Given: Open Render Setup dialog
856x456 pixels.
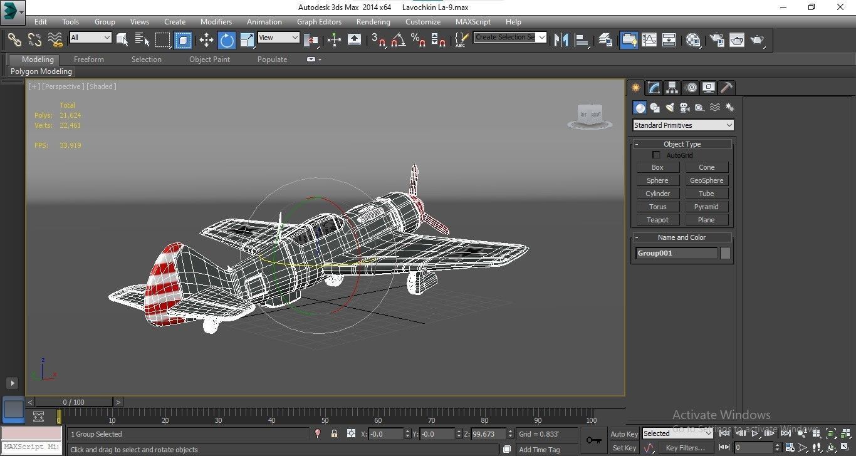Looking at the screenshot, I should coord(716,40).
